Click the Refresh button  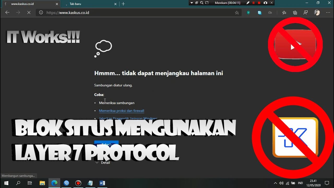pos(106,144)
